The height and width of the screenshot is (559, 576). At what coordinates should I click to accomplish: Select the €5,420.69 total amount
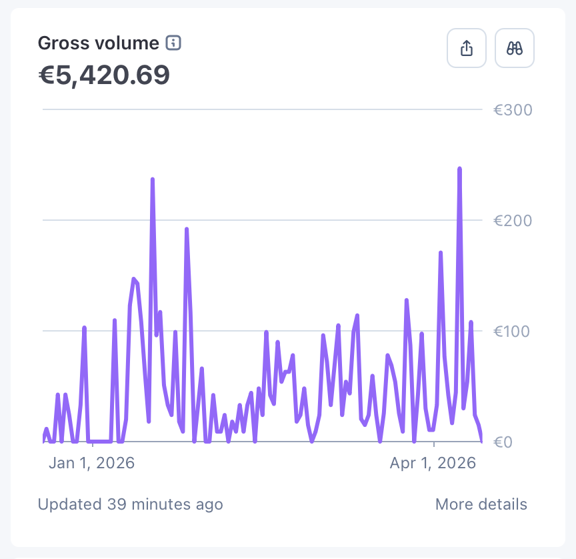pyautogui.click(x=104, y=75)
